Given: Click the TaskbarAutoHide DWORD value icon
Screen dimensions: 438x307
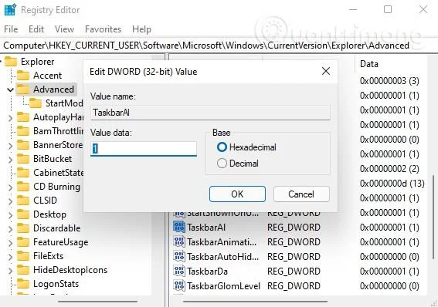Looking at the screenshot, I should point(179,256).
